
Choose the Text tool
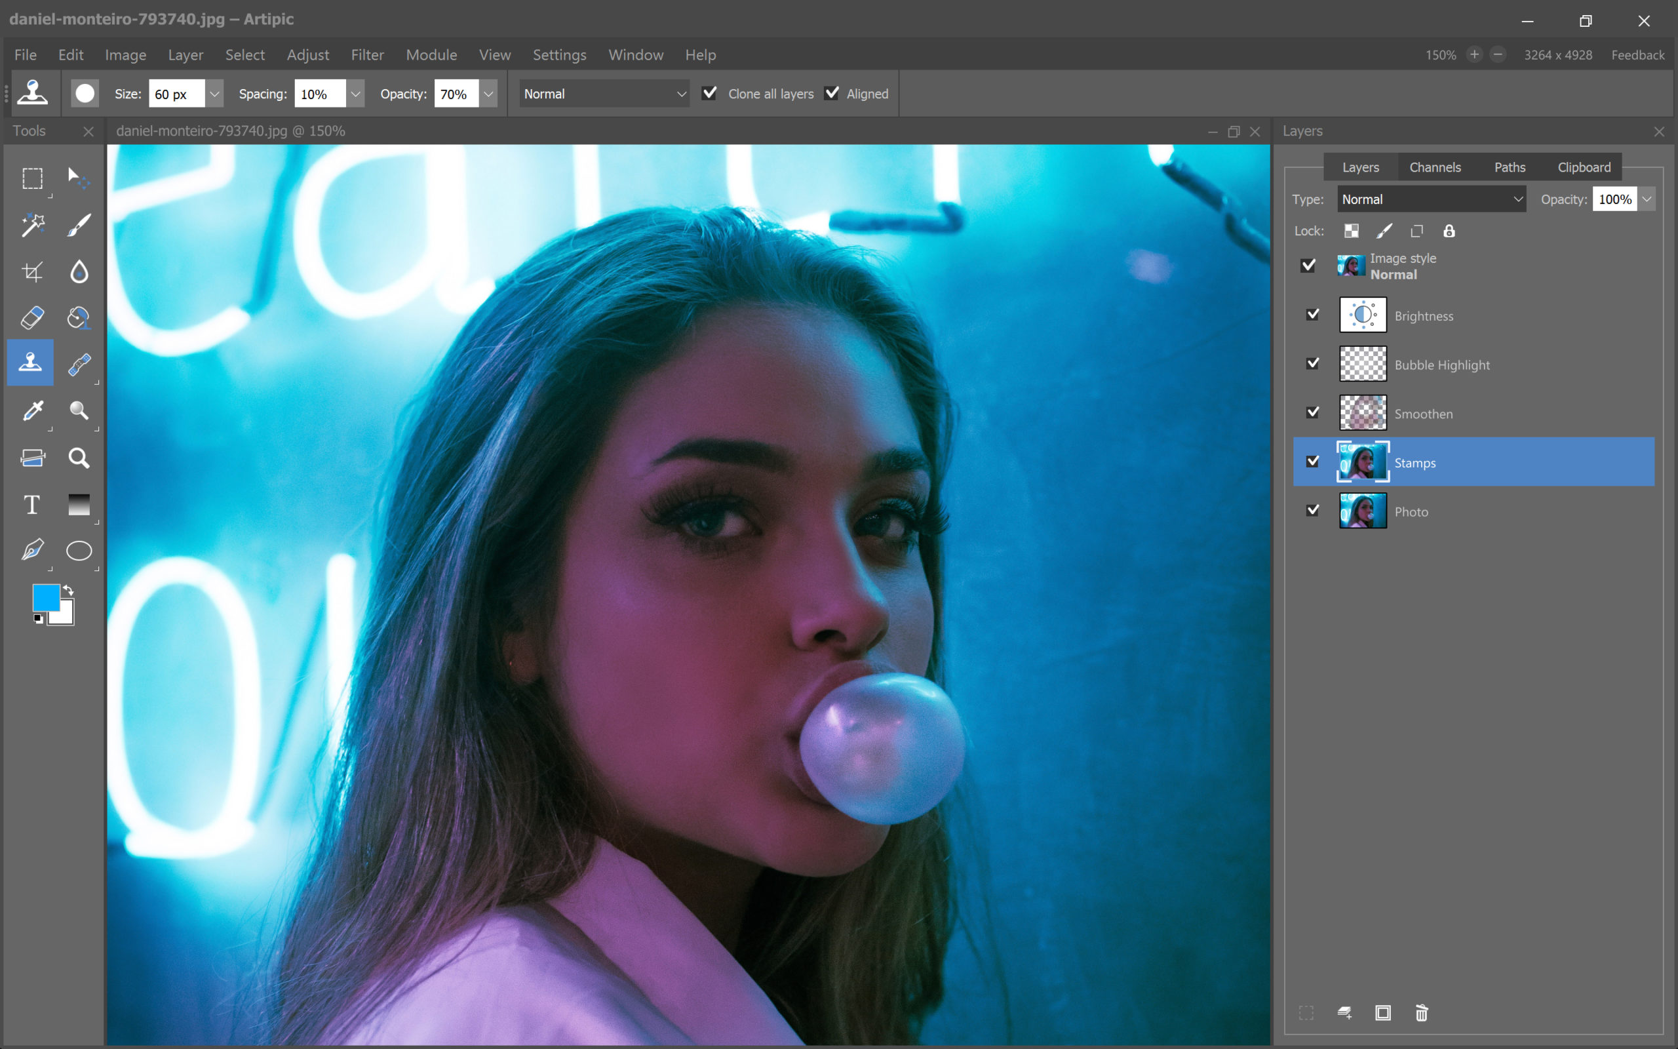pos(32,504)
